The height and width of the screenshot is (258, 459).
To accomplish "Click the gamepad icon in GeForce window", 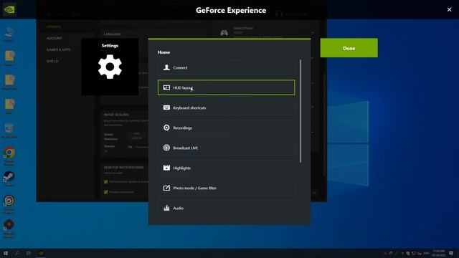I will [224, 32].
